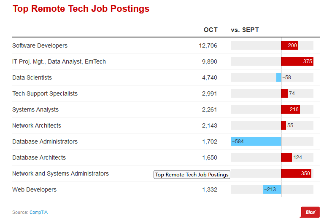
Task: Click the Top Remote Tech Job Postings title
Action: [x=81, y=9]
